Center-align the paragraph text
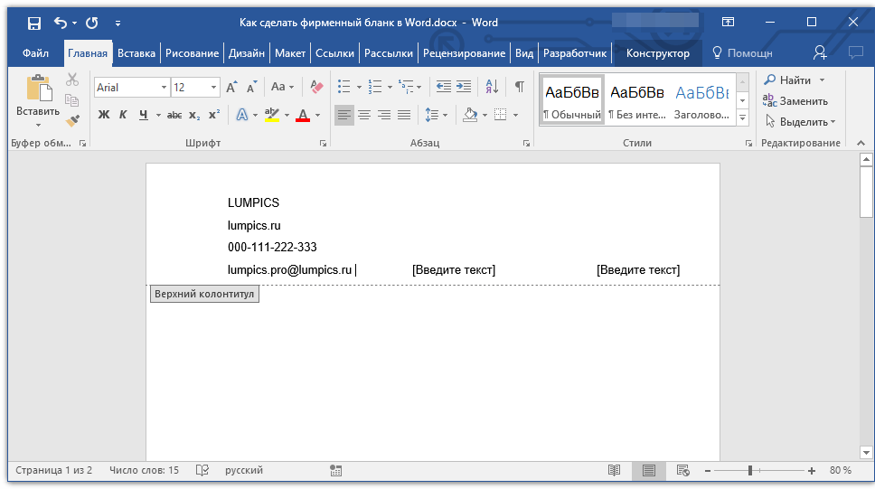The width and height of the screenshot is (875, 489). point(364,115)
